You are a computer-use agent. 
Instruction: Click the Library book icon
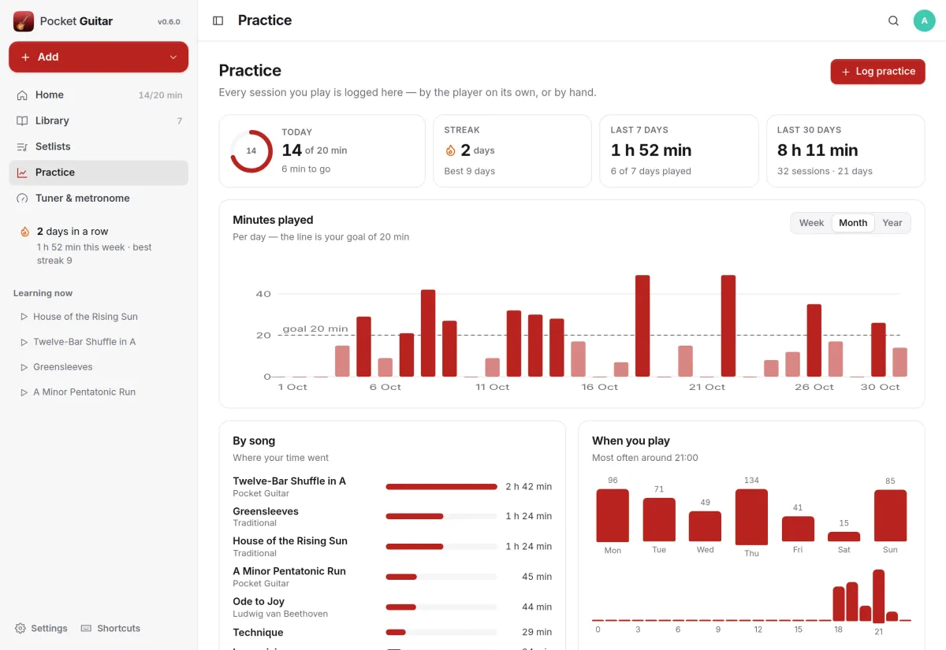point(22,121)
